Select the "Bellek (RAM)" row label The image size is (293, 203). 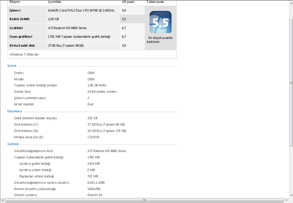pyautogui.click(x=20, y=19)
